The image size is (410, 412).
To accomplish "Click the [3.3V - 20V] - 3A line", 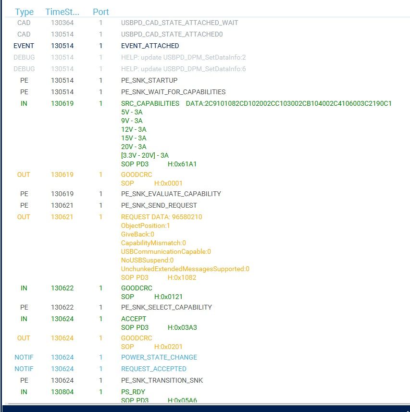I will pos(145,156).
